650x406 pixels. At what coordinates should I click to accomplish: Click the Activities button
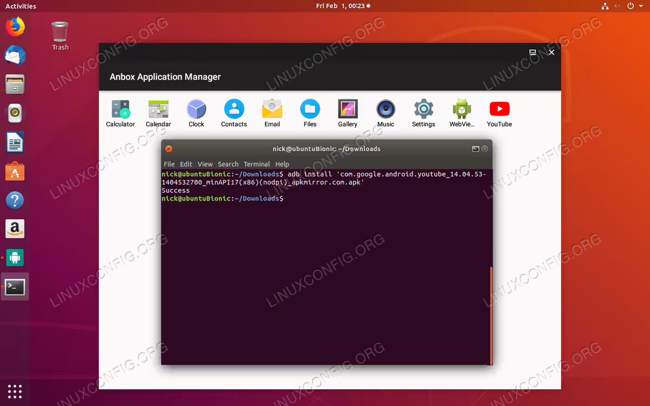(x=21, y=6)
